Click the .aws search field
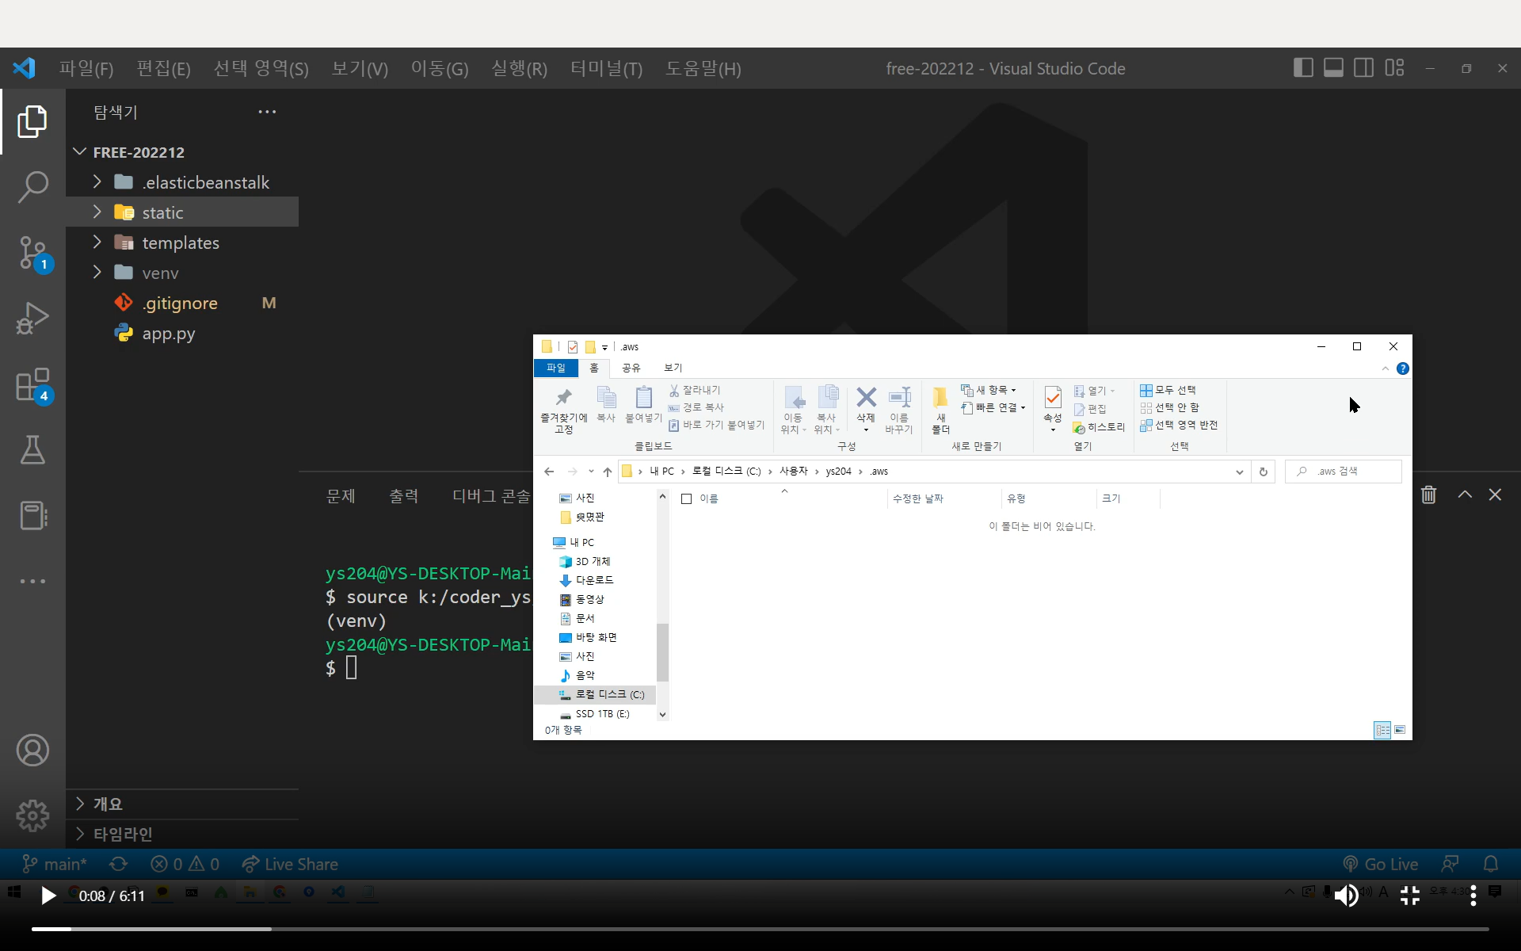 pyautogui.click(x=1344, y=472)
